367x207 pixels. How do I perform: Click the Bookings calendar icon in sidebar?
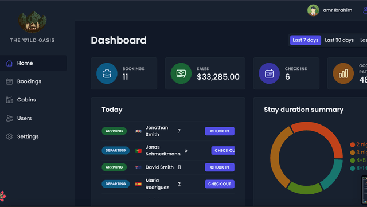[9, 81]
